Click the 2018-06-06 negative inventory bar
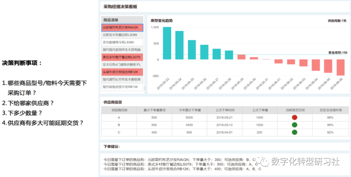 (340, 67)
